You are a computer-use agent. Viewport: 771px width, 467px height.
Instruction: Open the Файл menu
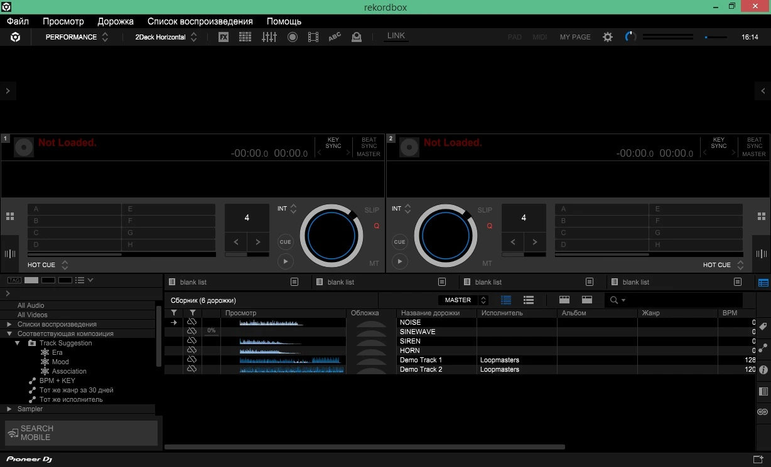pos(18,21)
